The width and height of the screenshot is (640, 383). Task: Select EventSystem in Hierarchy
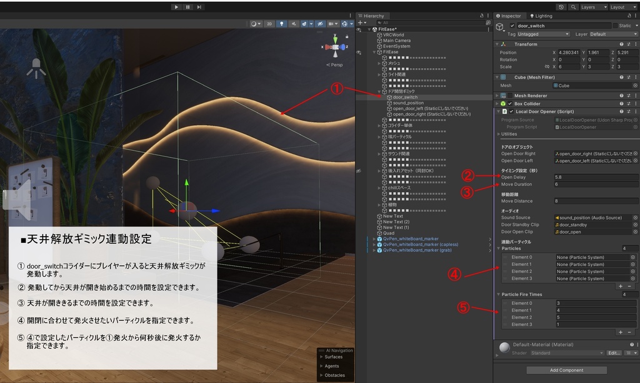[396, 46]
